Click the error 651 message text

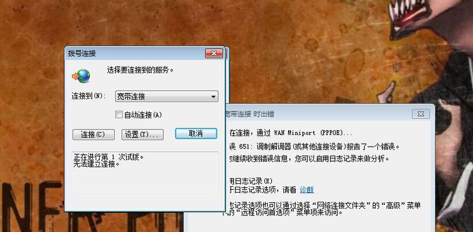(x=314, y=147)
